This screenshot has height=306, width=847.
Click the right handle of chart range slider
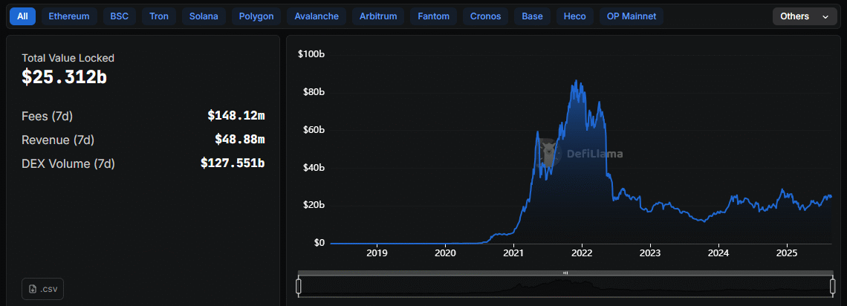831,285
